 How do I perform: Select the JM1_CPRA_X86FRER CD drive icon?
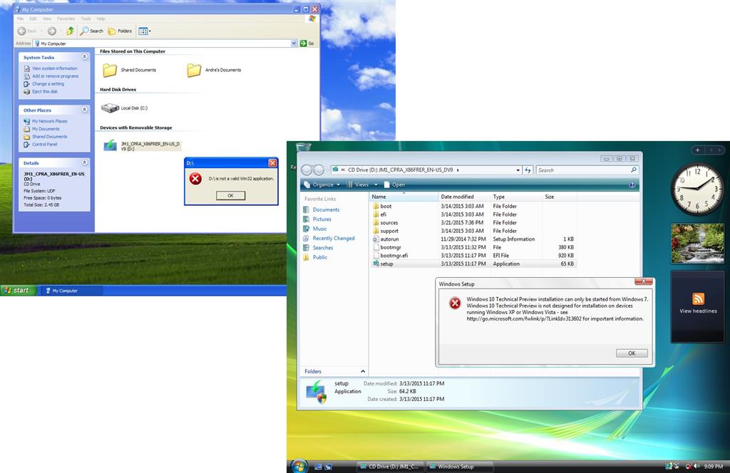point(110,145)
